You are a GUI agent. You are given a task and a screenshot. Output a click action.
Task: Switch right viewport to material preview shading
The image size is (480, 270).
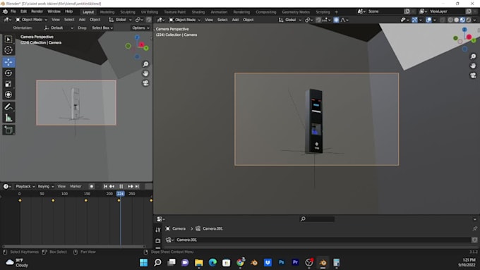462,20
